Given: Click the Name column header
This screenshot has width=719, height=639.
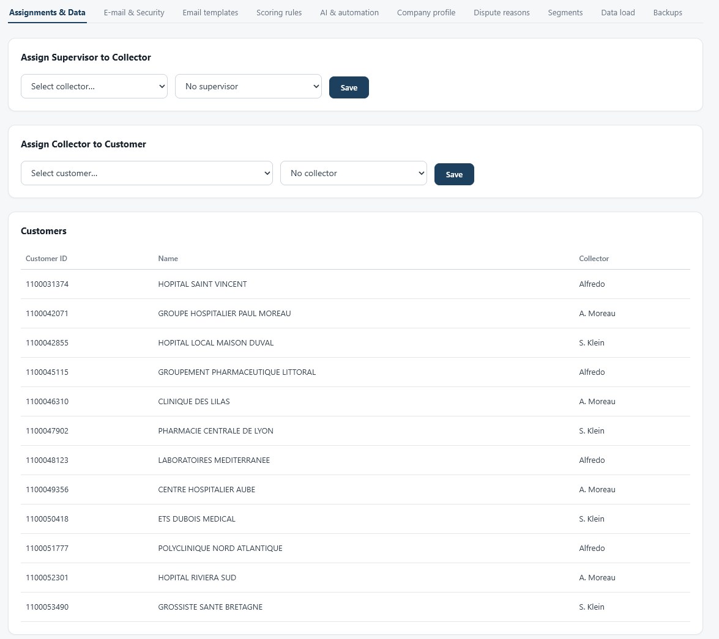Looking at the screenshot, I should point(168,258).
